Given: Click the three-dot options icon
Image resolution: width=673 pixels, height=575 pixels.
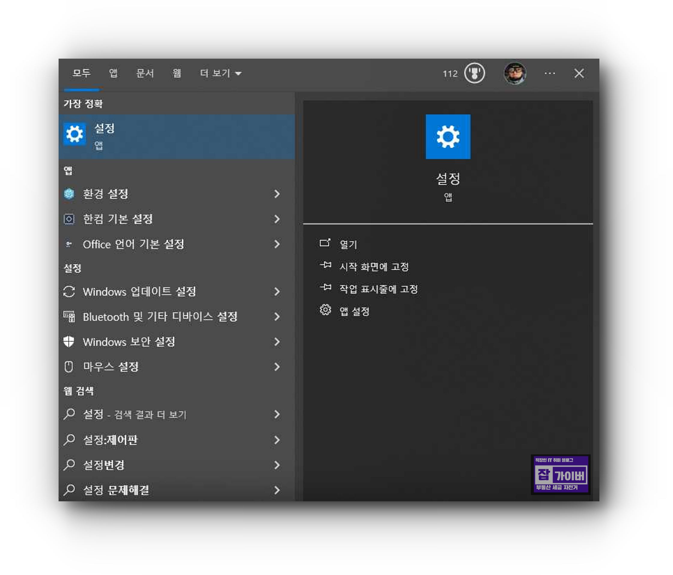Looking at the screenshot, I should pyautogui.click(x=550, y=73).
